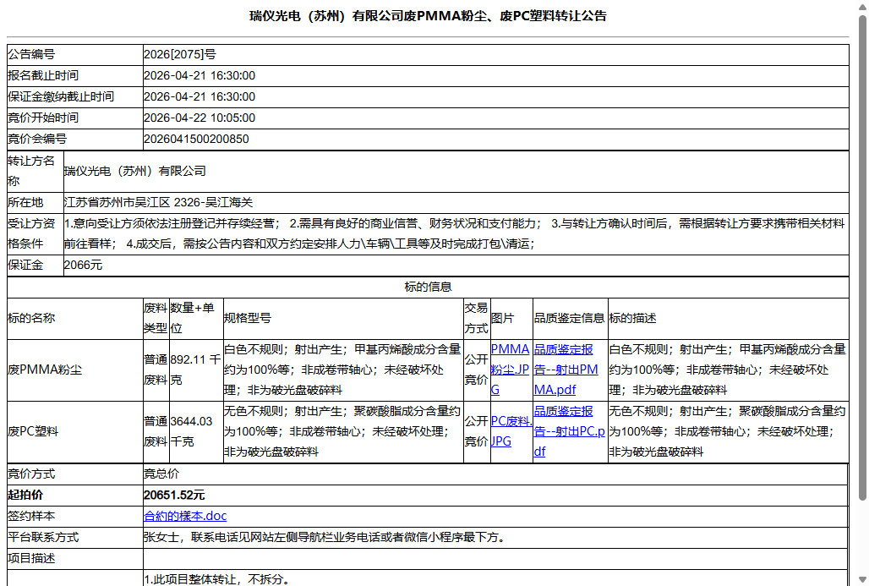Click the scrollbar up arrow
Viewport: 869px width, 586px height.
click(x=862, y=6)
